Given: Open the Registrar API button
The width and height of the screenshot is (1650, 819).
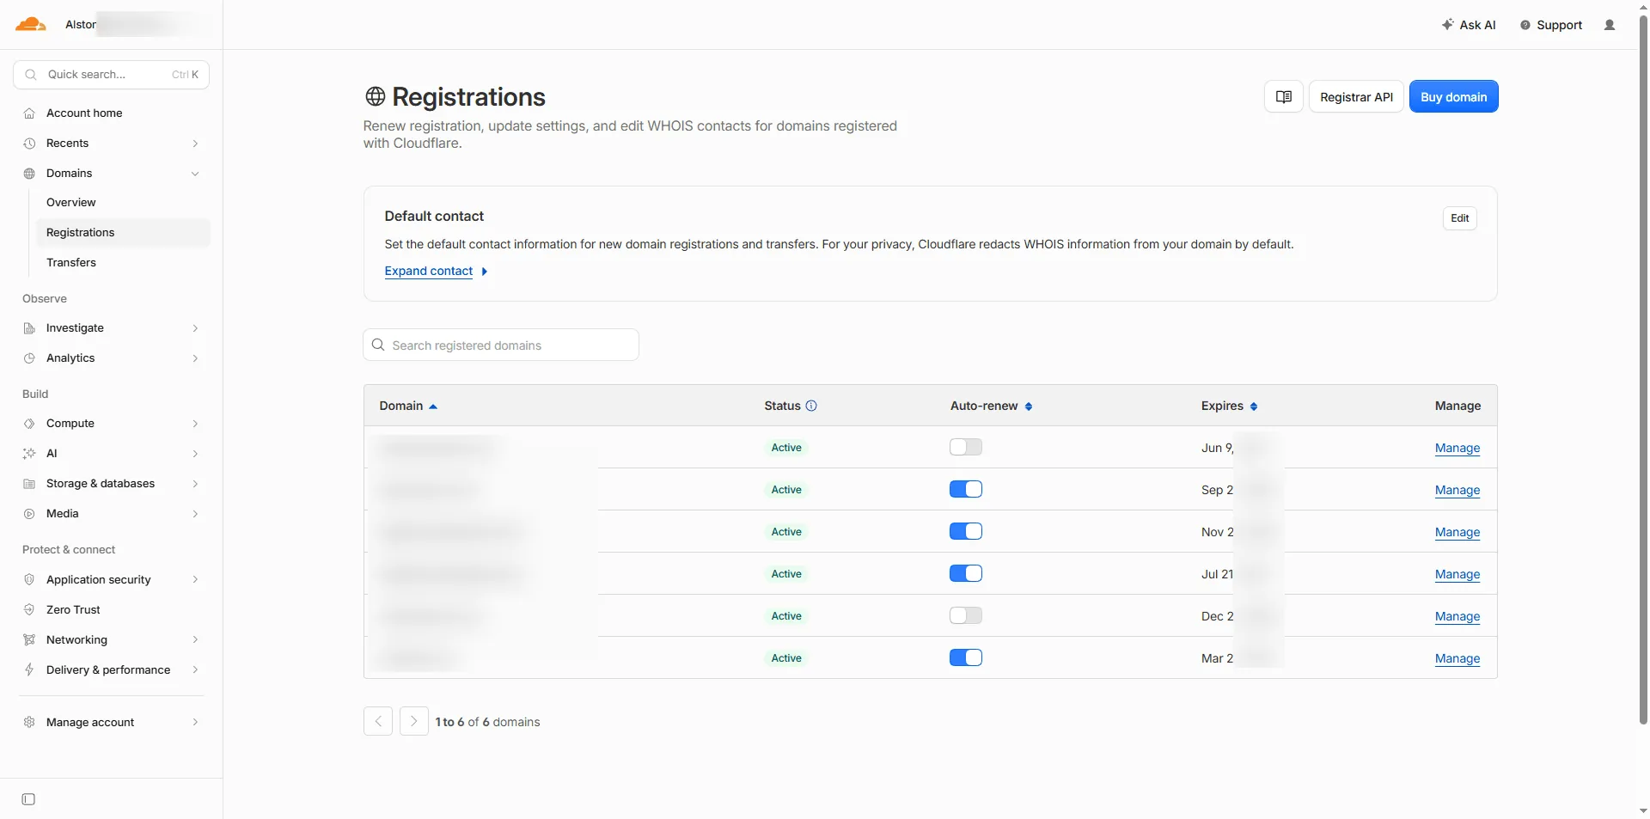Looking at the screenshot, I should tap(1356, 96).
